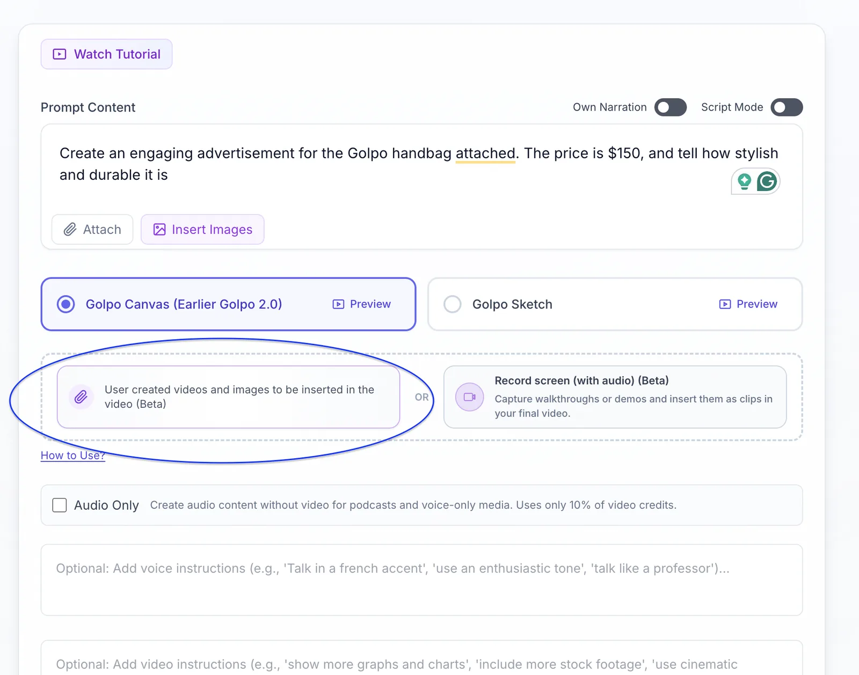Select the Golpo Sketch radio option

pos(453,304)
